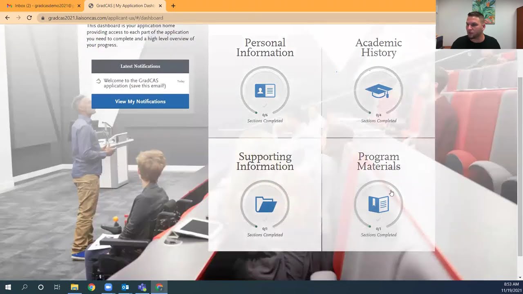This screenshot has height=294, width=523.
Task: Click the presenter webcam thumbnail
Action: [479, 24]
